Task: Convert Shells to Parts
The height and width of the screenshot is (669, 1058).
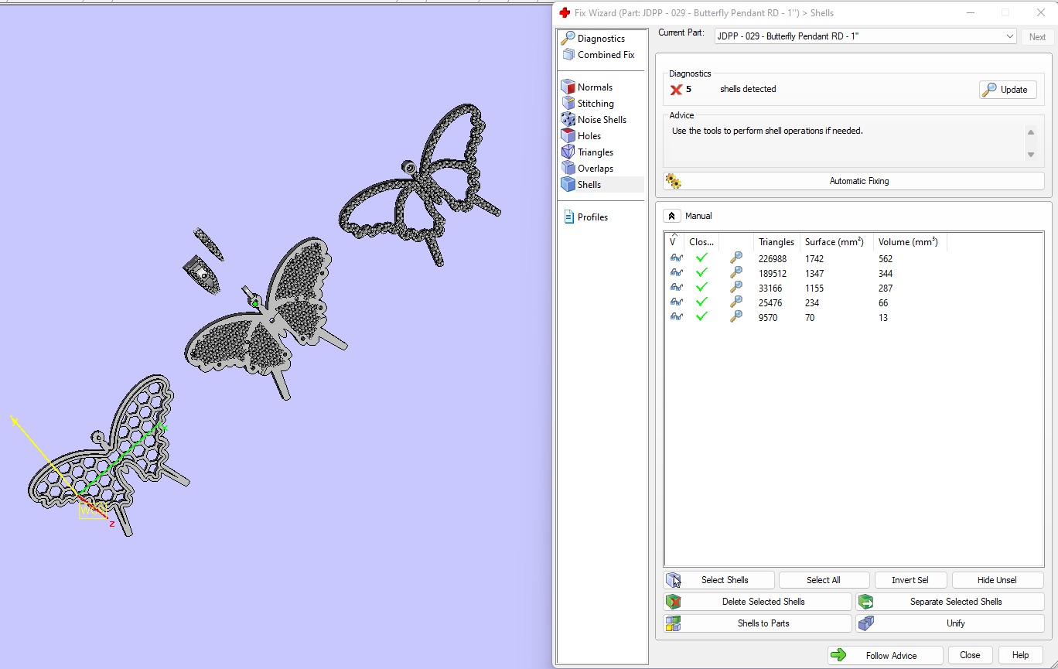Action: point(757,623)
